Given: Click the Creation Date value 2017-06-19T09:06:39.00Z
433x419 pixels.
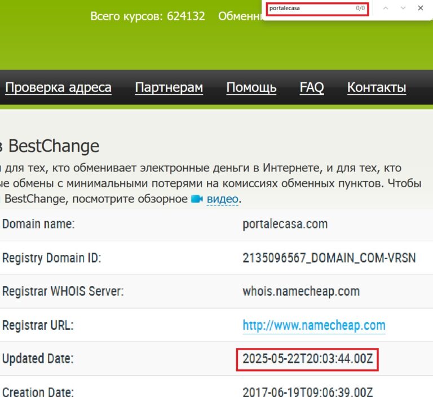Looking at the screenshot, I should click(307, 392).
